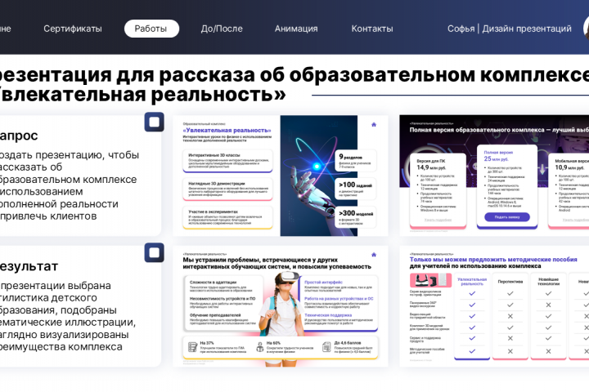Click the Софья | Дизайн презентаций title

[509, 29]
